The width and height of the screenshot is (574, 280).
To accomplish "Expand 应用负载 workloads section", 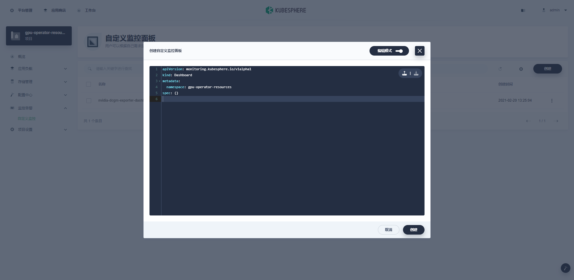I will [39, 69].
